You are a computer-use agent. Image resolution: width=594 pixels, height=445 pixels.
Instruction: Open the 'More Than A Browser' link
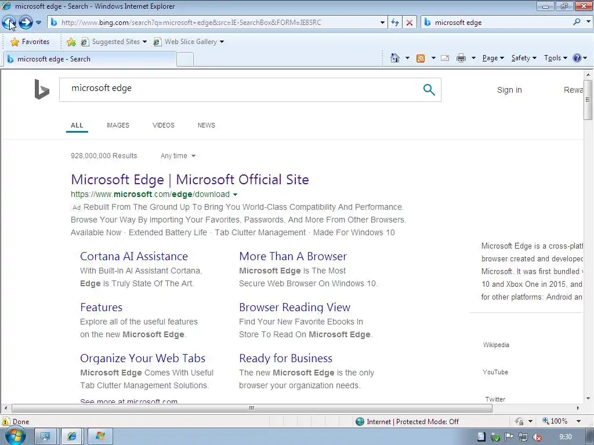click(293, 257)
